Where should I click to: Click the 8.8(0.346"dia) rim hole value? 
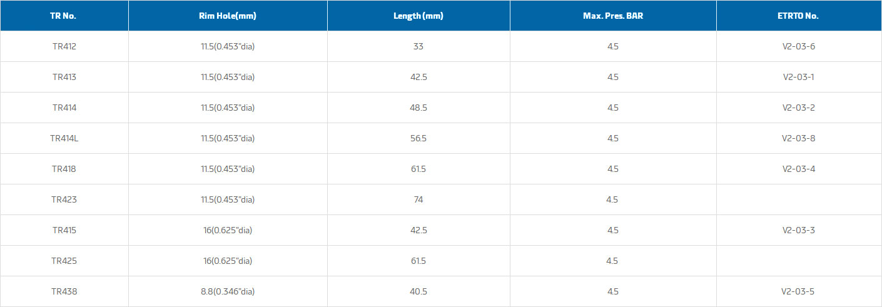[x=228, y=291]
